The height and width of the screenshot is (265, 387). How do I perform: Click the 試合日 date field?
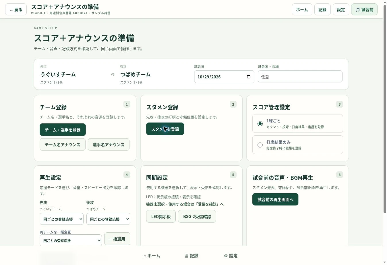[224, 77]
